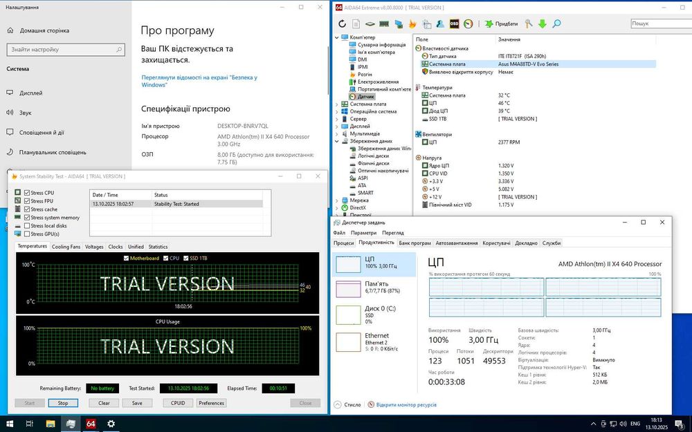Open the Report icon in AIDA64 toolbar
Screen dimensions: 692x432
[x=357, y=24]
